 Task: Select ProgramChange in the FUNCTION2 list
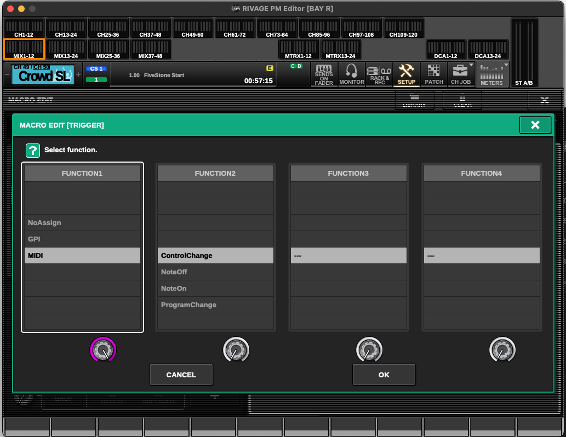pos(215,305)
